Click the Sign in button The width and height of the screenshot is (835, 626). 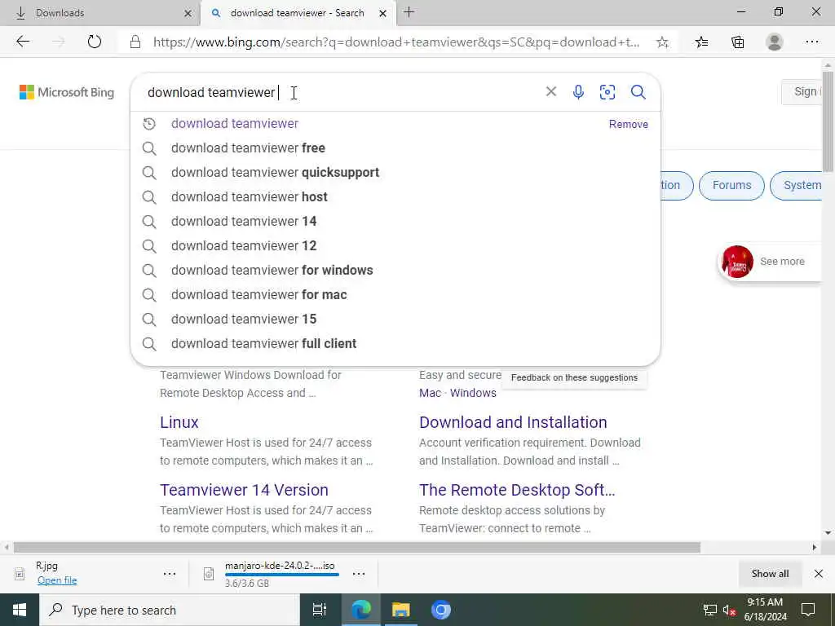pyautogui.click(x=802, y=91)
